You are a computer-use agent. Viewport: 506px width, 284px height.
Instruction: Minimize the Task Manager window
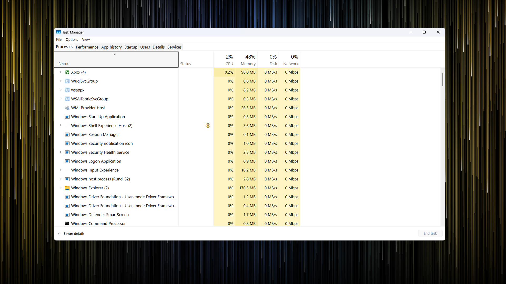tap(410, 32)
